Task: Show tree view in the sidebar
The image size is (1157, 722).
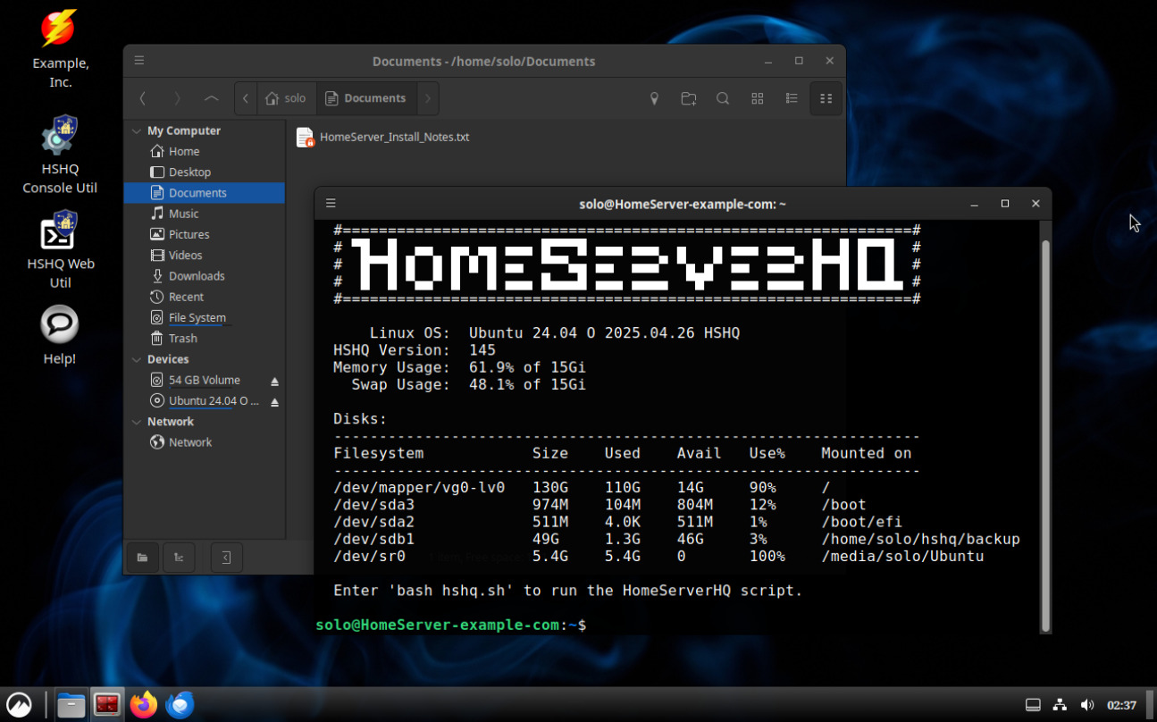Action: (179, 558)
